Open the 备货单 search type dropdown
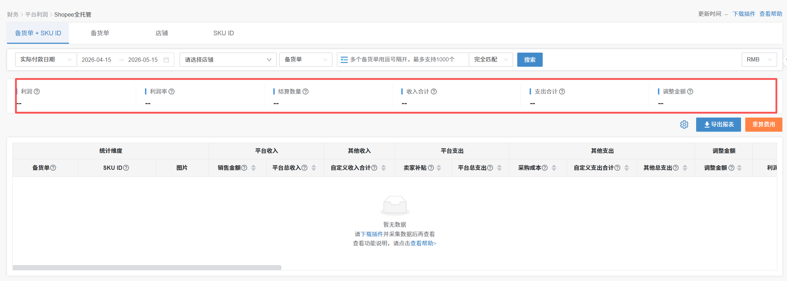The height and width of the screenshot is (281, 787). point(306,60)
